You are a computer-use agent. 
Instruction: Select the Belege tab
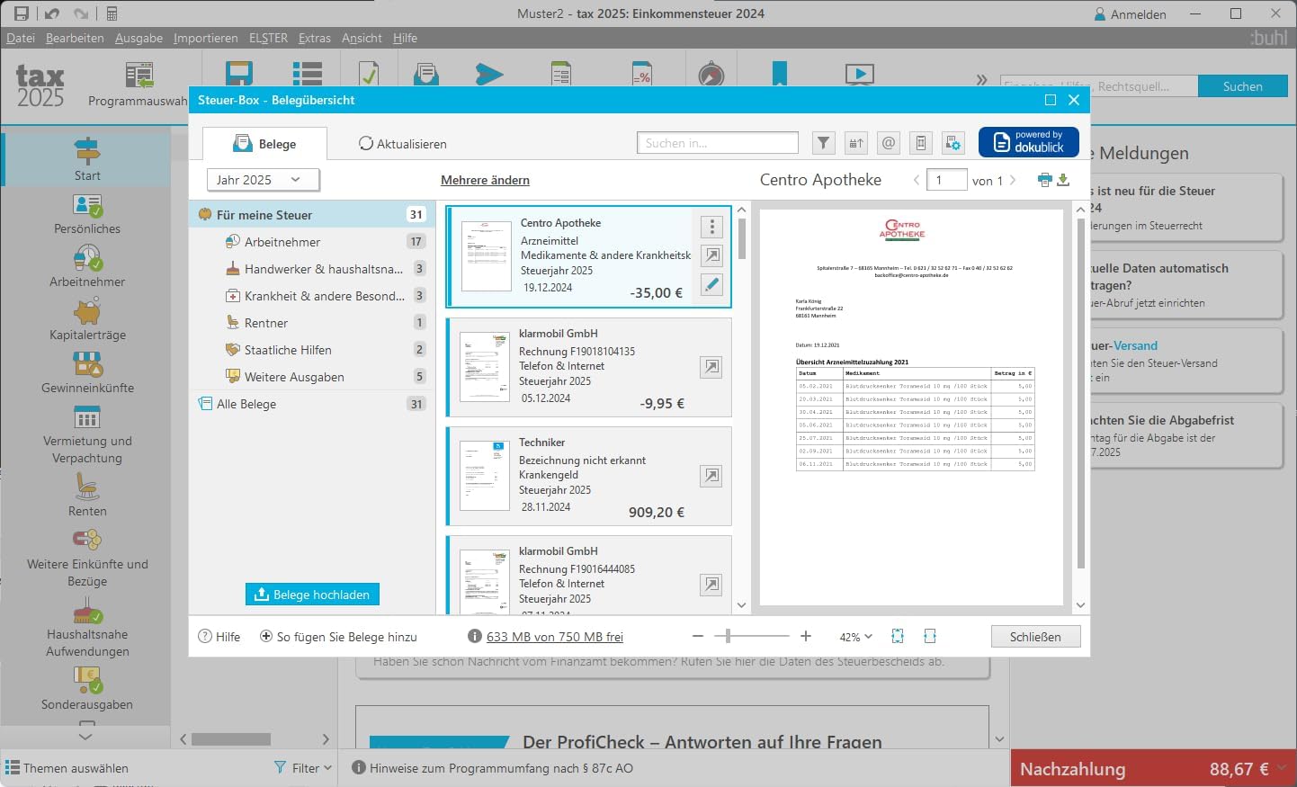264,144
